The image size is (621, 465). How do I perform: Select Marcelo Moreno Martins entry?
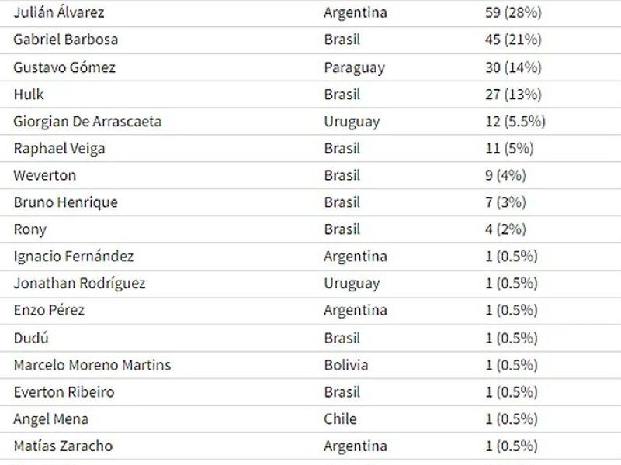[x=92, y=365]
